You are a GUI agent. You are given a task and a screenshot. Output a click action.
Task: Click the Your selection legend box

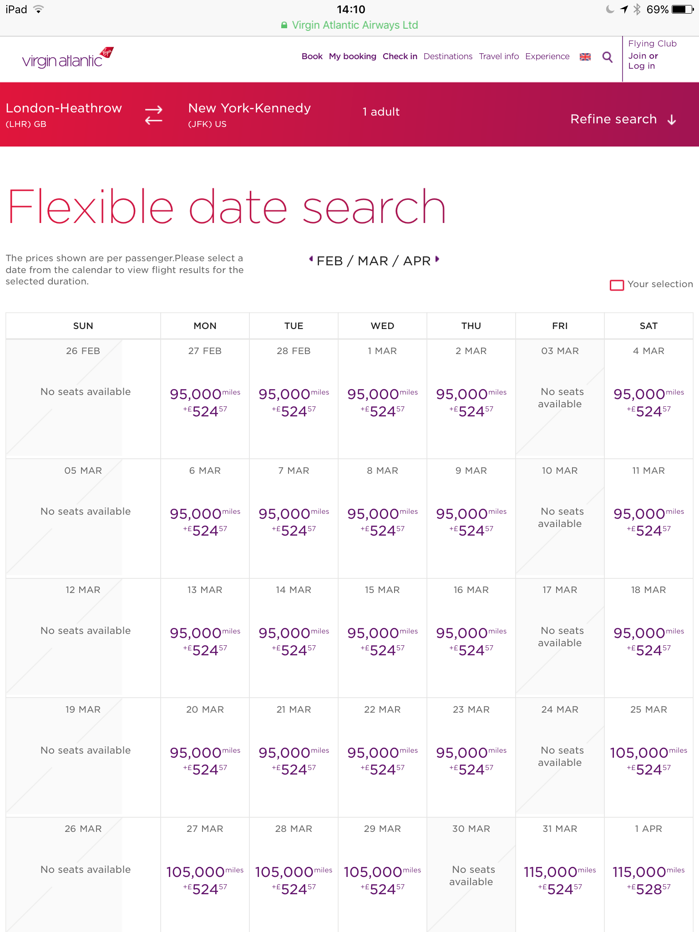617,285
